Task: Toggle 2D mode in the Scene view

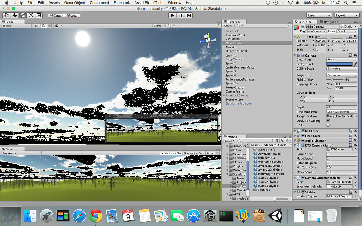Action: click(x=35, y=25)
